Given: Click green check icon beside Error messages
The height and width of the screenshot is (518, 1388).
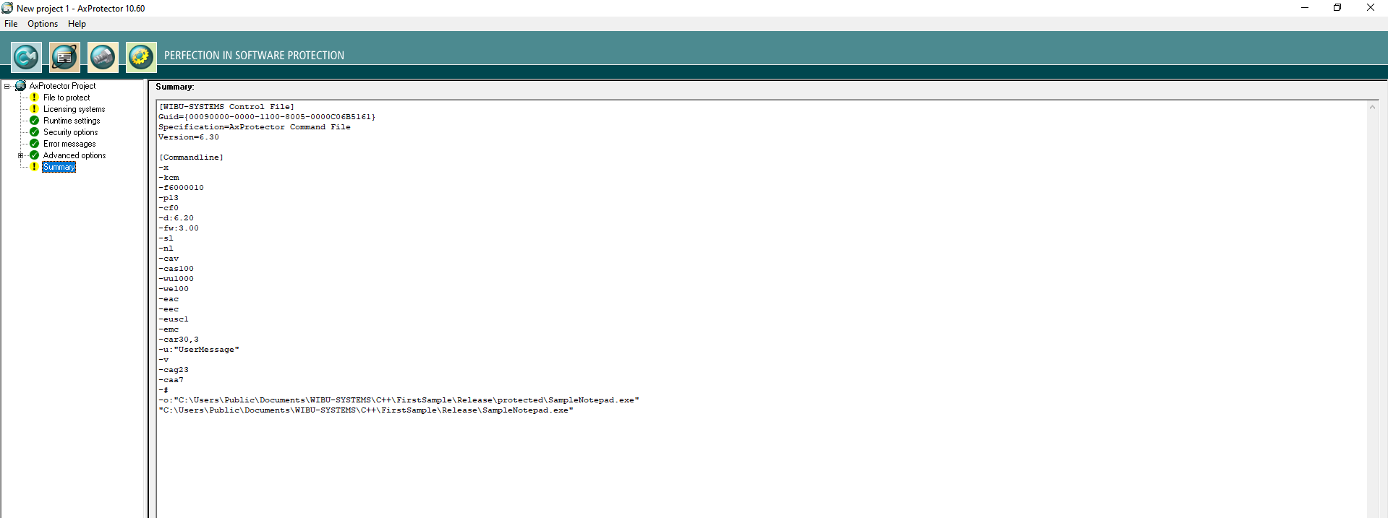Looking at the screenshot, I should [x=34, y=144].
